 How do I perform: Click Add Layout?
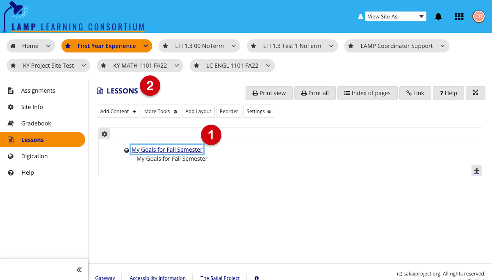coord(198,111)
